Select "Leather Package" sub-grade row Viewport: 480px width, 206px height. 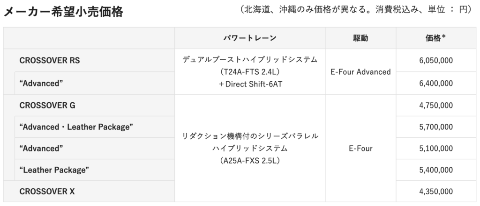[x=95, y=170]
